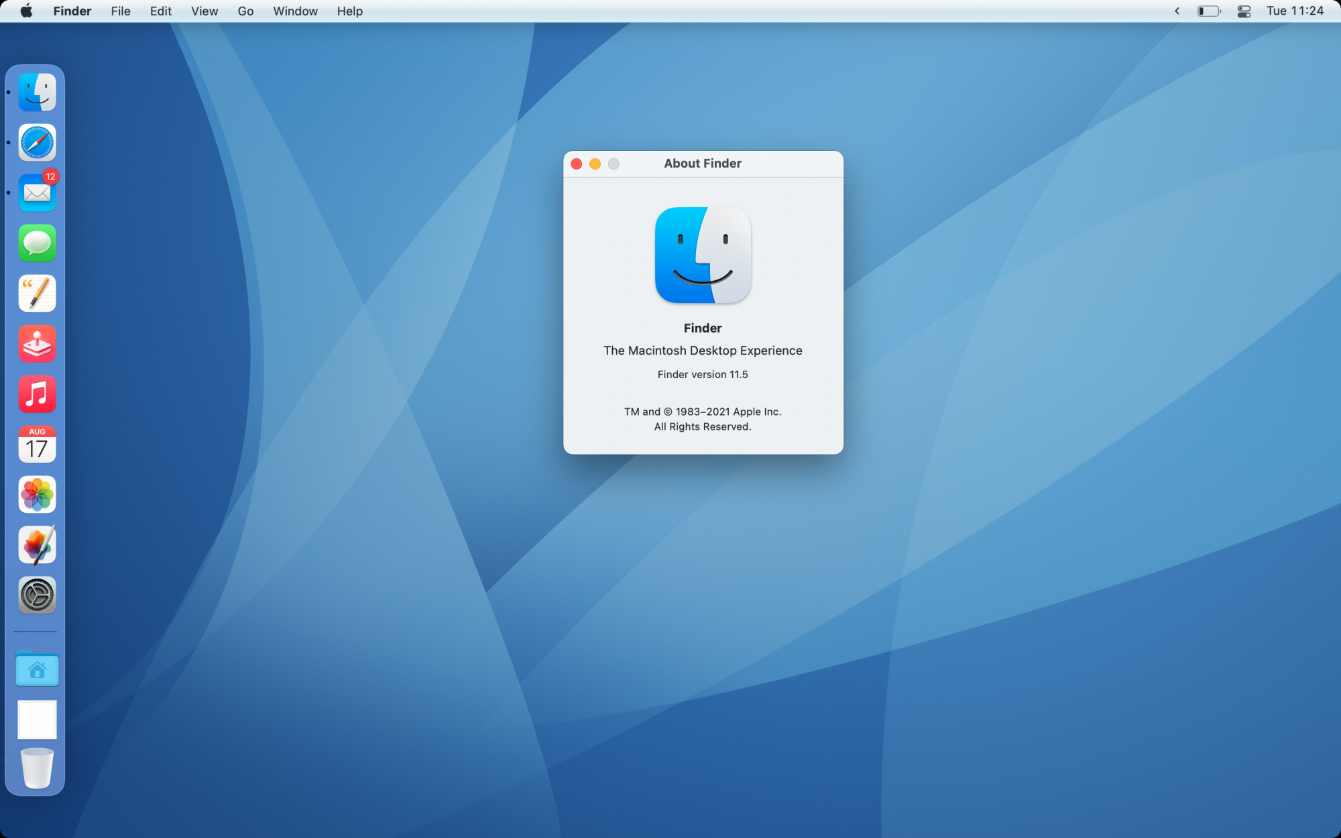Open Calendar showing Aug 17
Image resolution: width=1341 pixels, height=838 pixels.
(x=37, y=444)
